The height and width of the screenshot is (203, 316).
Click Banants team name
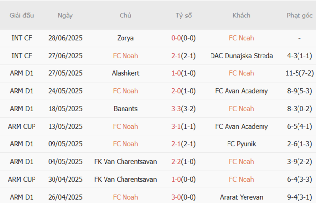[x=125, y=109]
